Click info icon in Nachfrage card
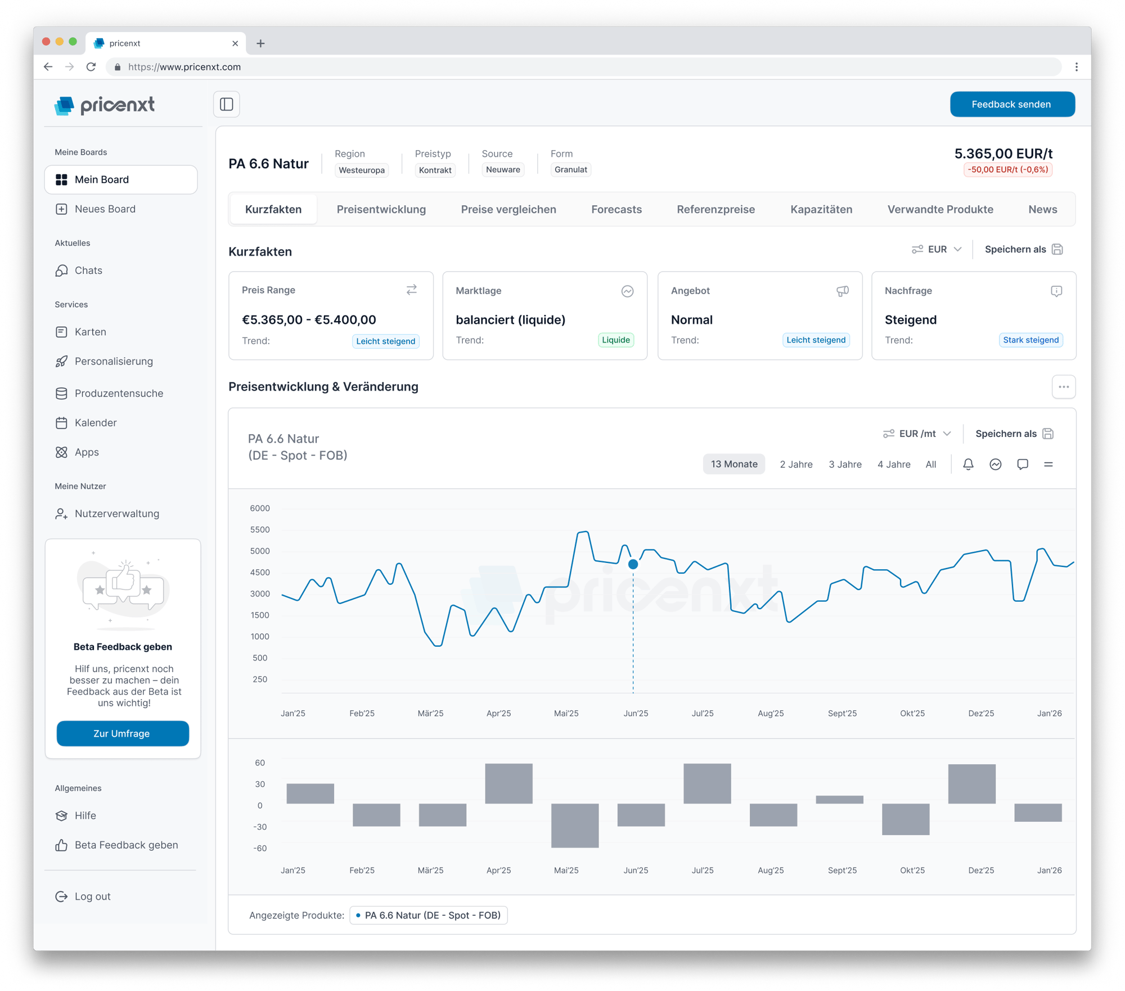 click(1056, 291)
